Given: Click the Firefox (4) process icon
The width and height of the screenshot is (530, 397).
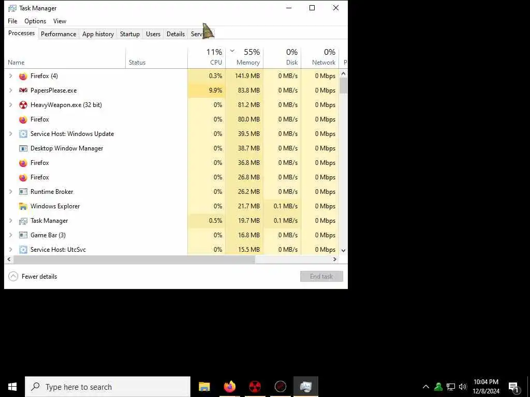Looking at the screenshot, I should pos(23,76).
